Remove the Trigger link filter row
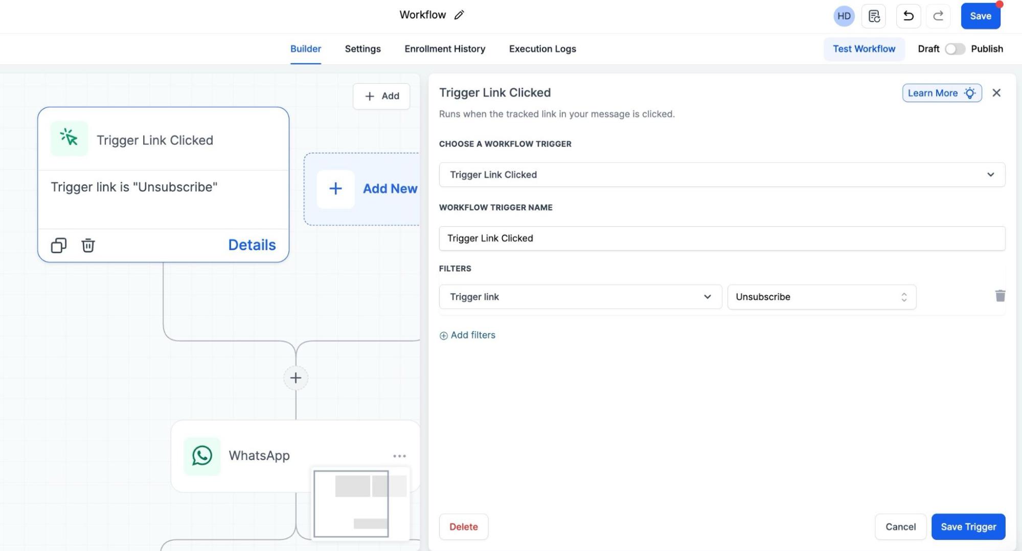Viewport: 1022px width, 551px height. click(x=1000, y=296)
